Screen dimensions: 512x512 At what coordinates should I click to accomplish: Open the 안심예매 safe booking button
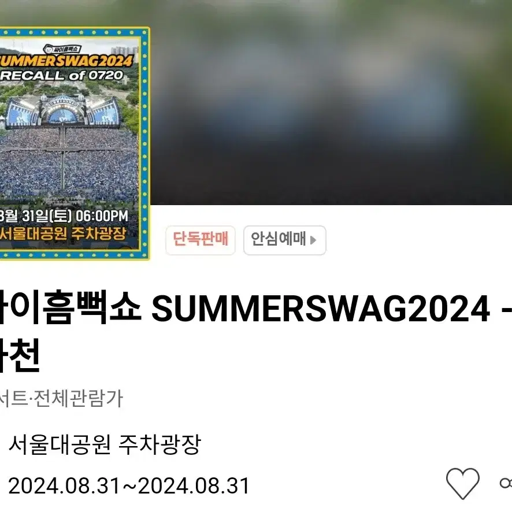[x=284, y=240]
